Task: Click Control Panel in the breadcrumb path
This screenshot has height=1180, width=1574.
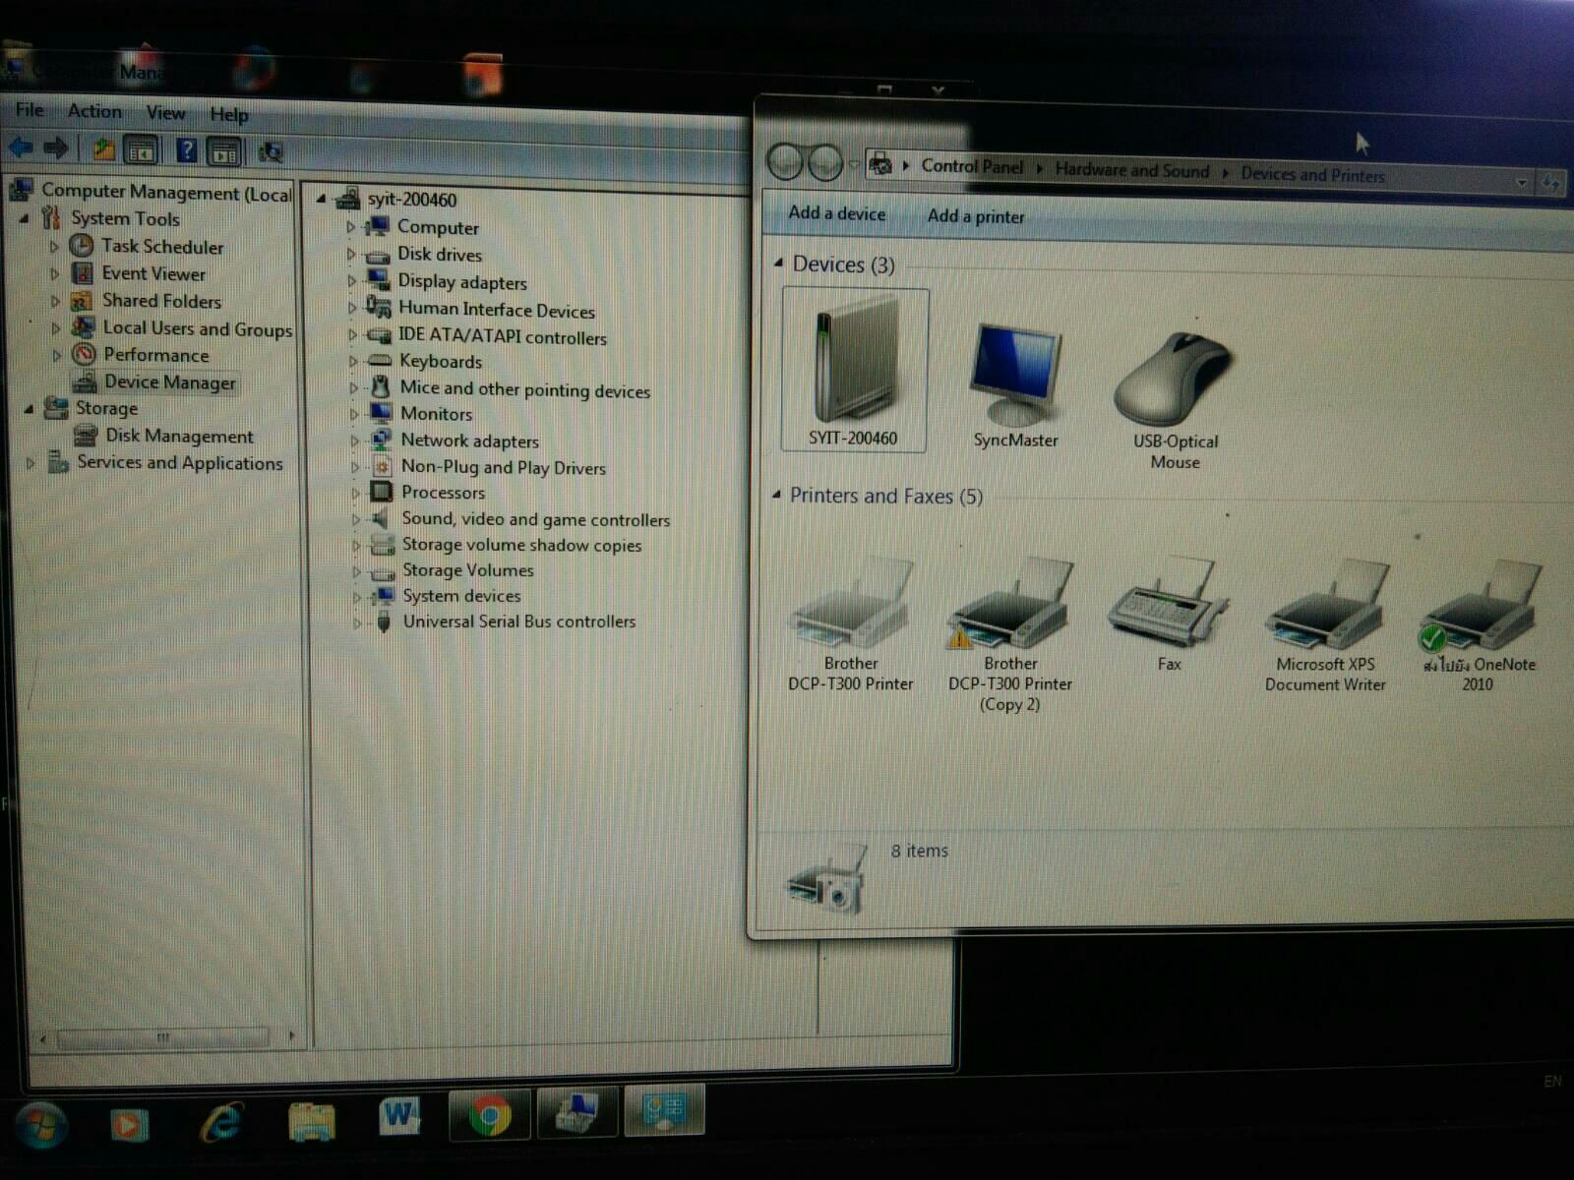Action: point(972,167)
